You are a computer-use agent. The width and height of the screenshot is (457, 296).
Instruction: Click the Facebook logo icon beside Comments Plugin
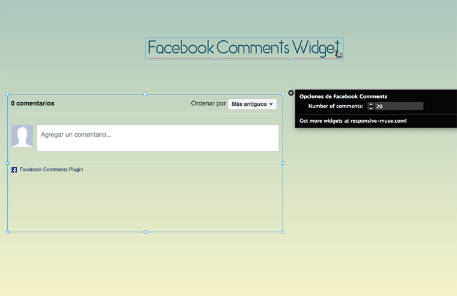point(14,170)
